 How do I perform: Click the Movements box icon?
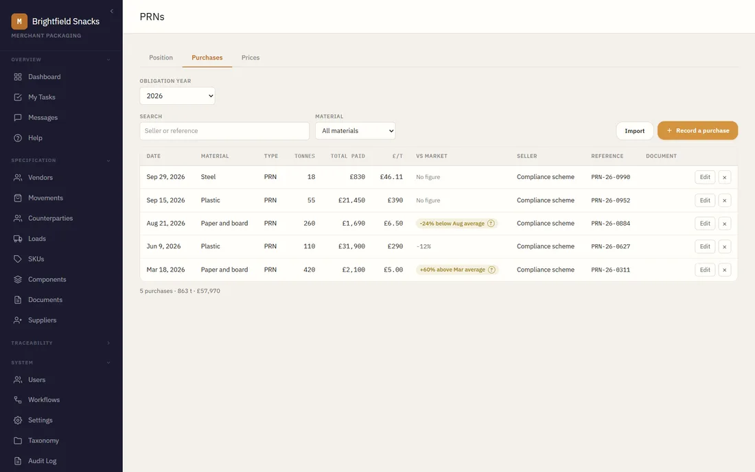[18, 198]
